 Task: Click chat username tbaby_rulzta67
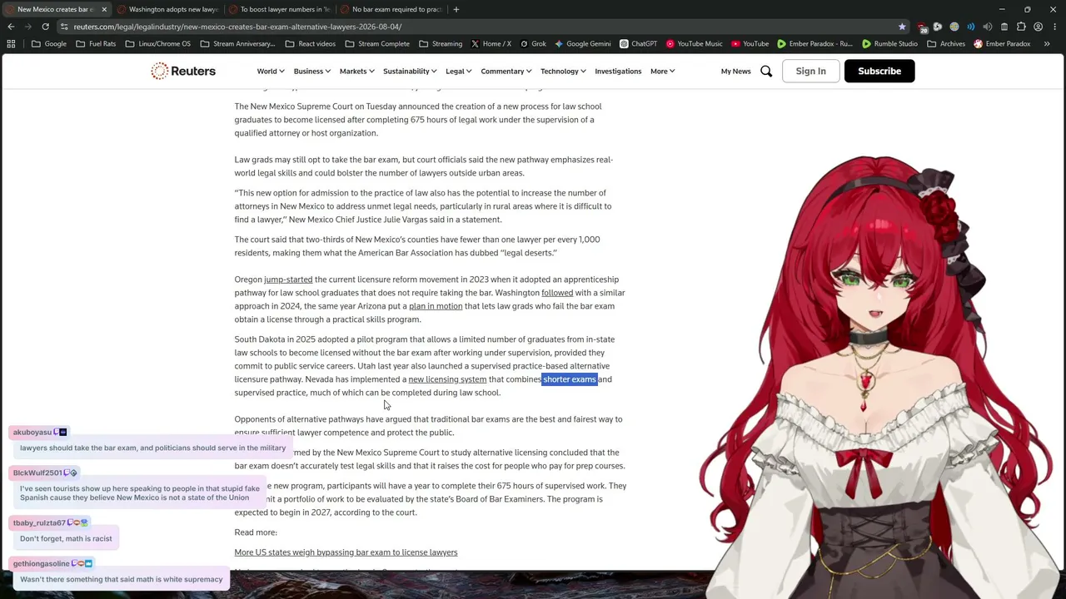tap(39, 523)
